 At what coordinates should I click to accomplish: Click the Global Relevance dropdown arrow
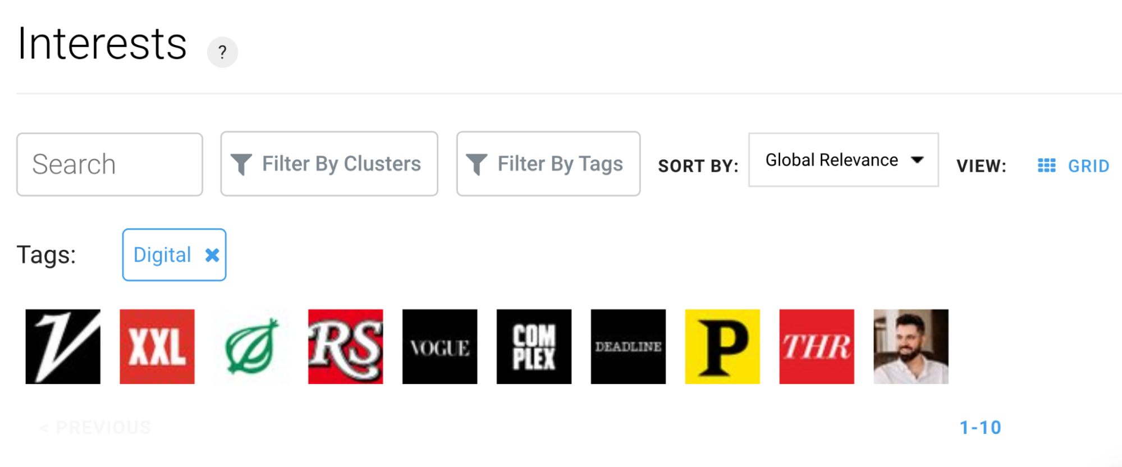pyautogui.click(x=918, y=160)
